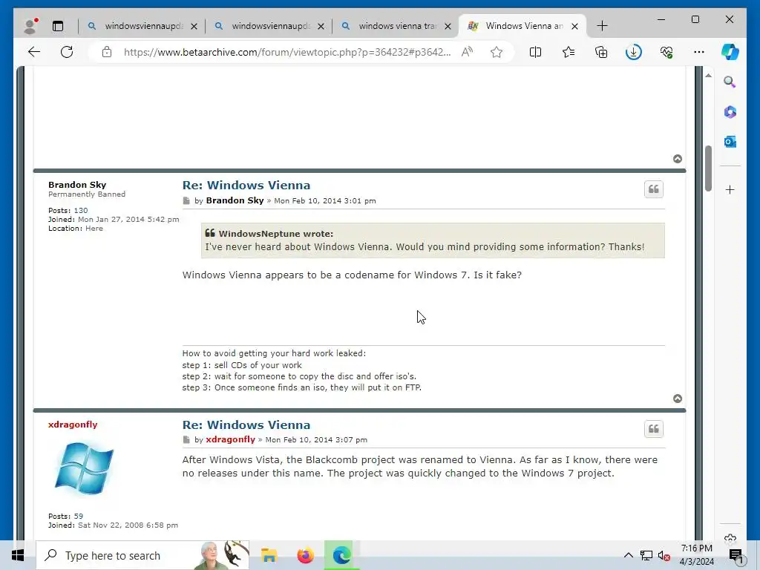
Task: Open Downloads panel
Action: [634, 52]
